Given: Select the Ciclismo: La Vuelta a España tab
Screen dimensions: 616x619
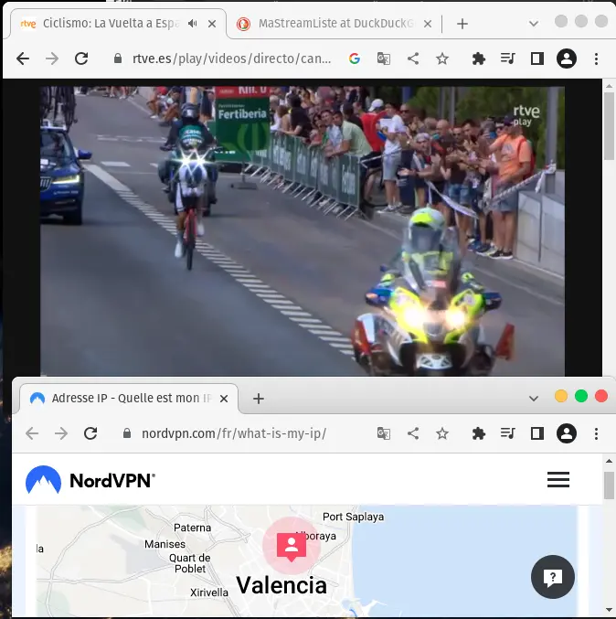Looking at the screenshot, I should point(116,24).
